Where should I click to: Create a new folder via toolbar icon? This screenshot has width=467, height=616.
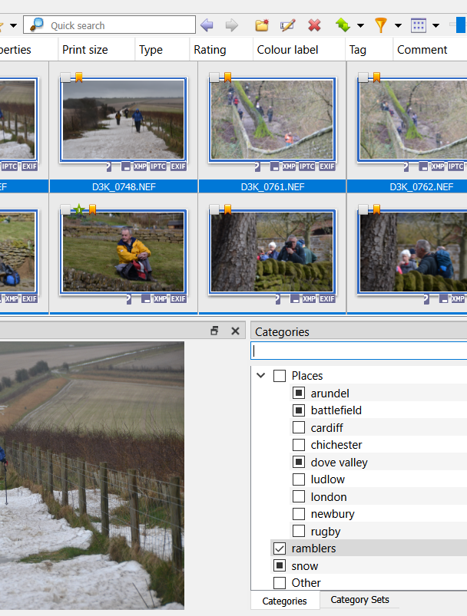(263, 25)
